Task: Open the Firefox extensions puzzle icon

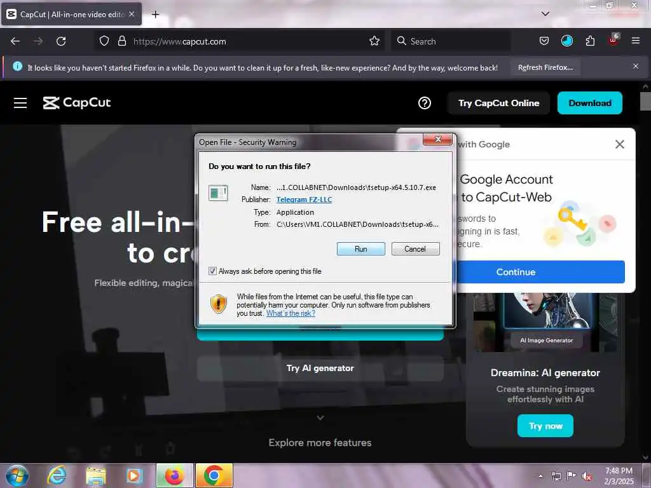Action: 590,41
